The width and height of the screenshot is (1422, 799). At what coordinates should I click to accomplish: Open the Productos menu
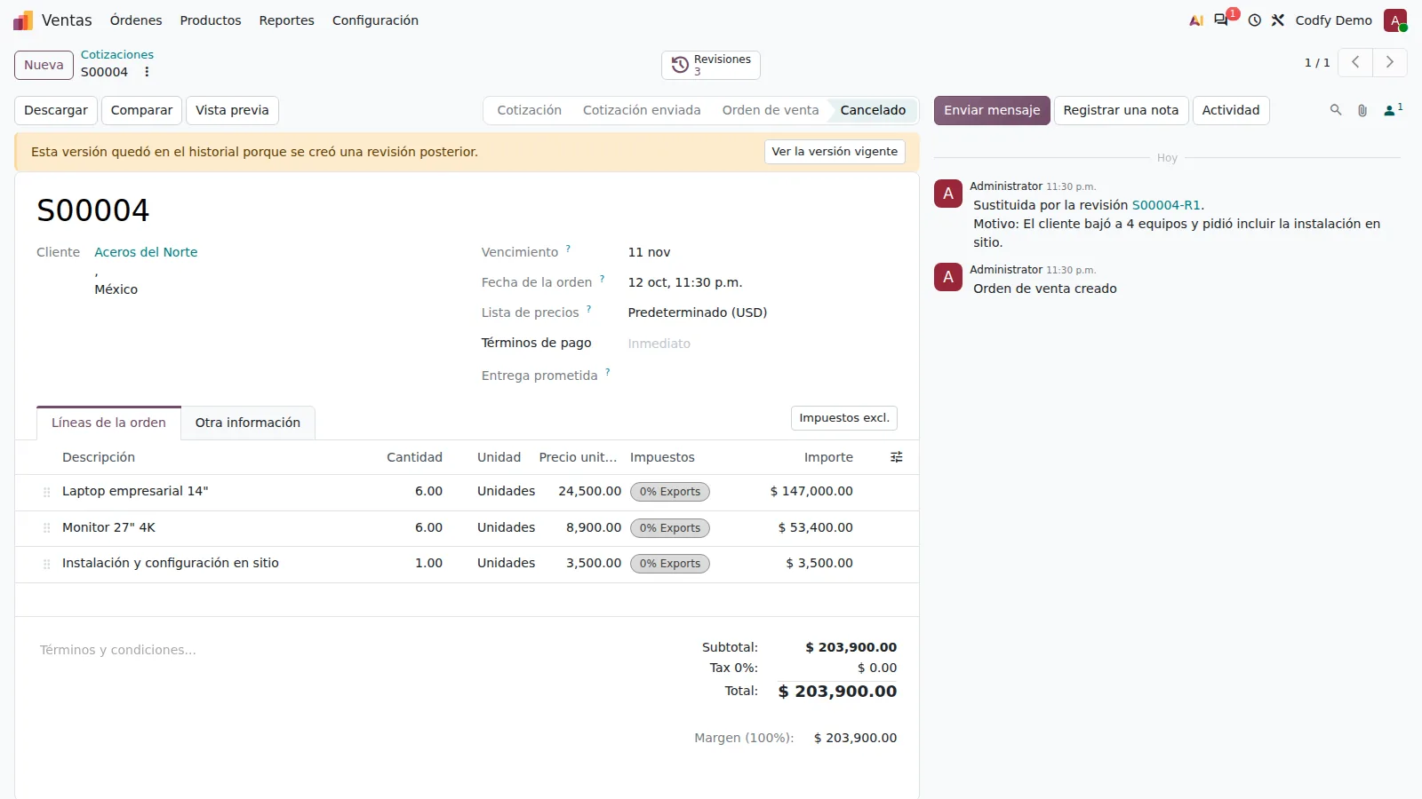click(211, 20)
